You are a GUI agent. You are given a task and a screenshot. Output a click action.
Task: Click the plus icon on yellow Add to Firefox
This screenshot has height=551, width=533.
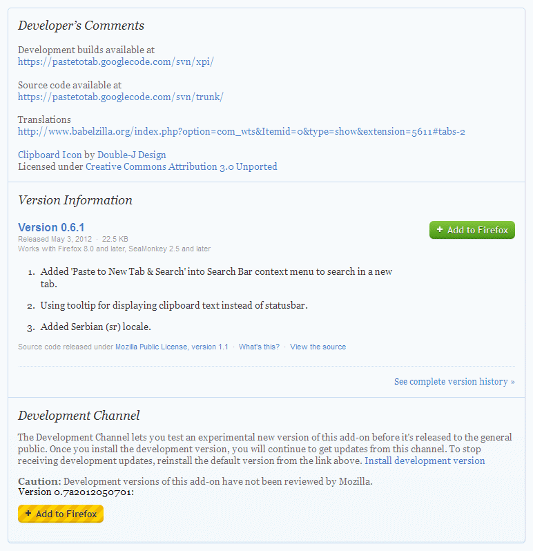28,514
